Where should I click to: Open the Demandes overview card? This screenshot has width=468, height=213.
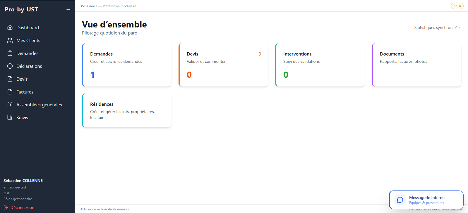(127, 65)
